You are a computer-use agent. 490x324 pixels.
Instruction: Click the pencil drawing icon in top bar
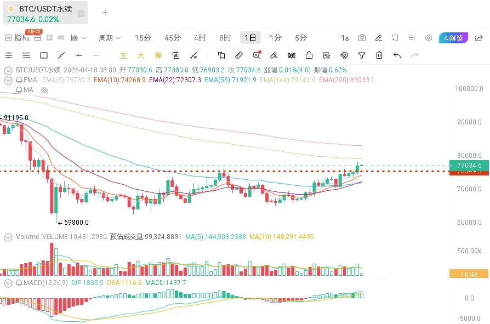[378, 38]
